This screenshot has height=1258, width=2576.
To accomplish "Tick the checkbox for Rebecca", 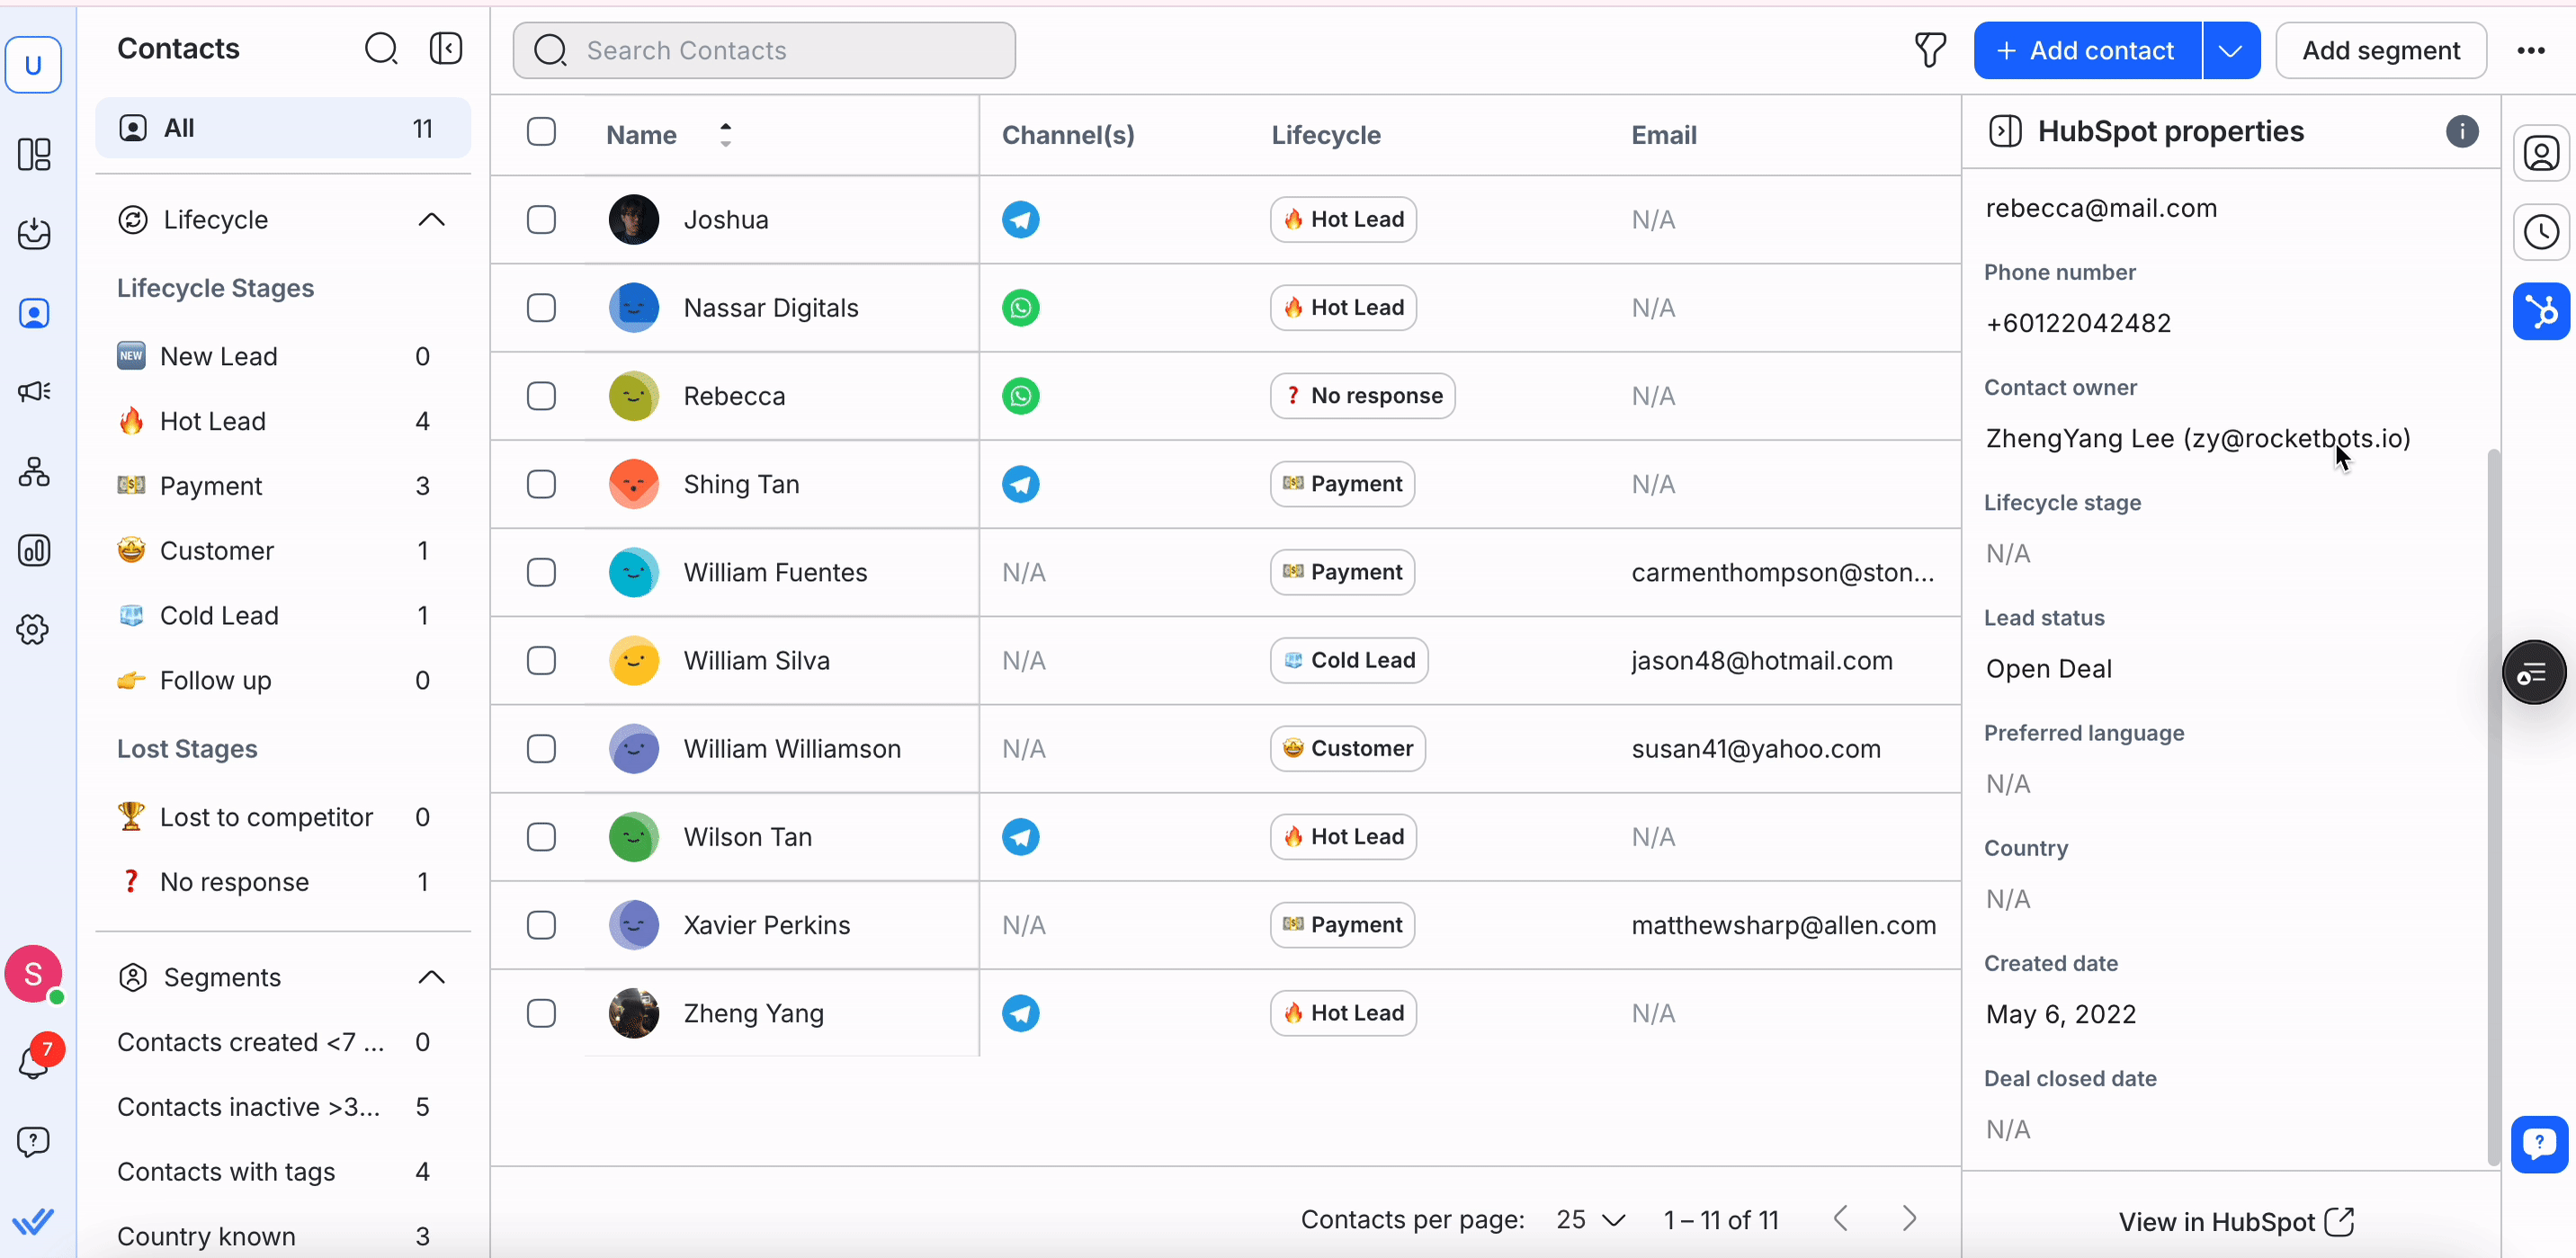I will (x=541, y=396).
